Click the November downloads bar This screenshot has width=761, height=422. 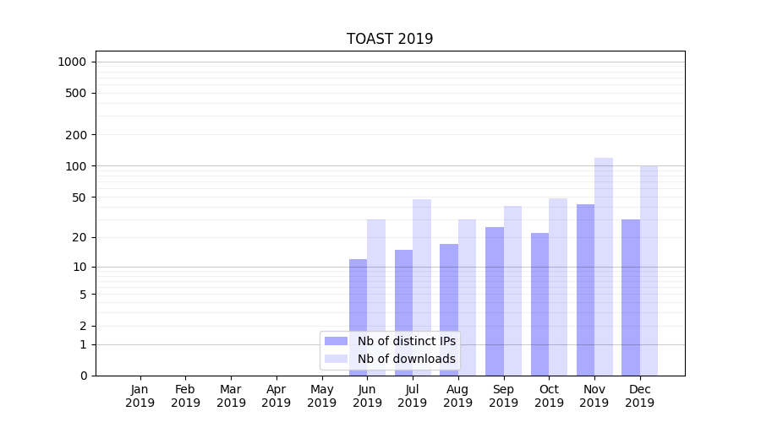click(x=604, y=266)
